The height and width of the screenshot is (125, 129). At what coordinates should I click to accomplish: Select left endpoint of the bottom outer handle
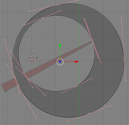(67, 122)
